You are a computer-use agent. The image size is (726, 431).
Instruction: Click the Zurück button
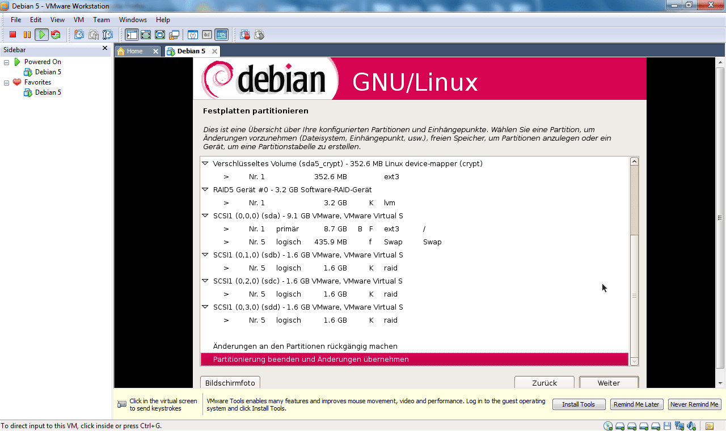click(x=544, y=383)
